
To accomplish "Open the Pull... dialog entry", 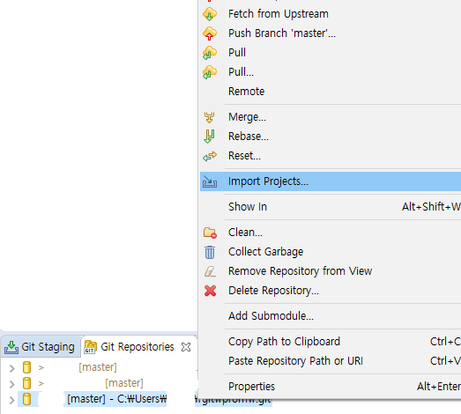I will pyautogui.click(x=331, y=72).
